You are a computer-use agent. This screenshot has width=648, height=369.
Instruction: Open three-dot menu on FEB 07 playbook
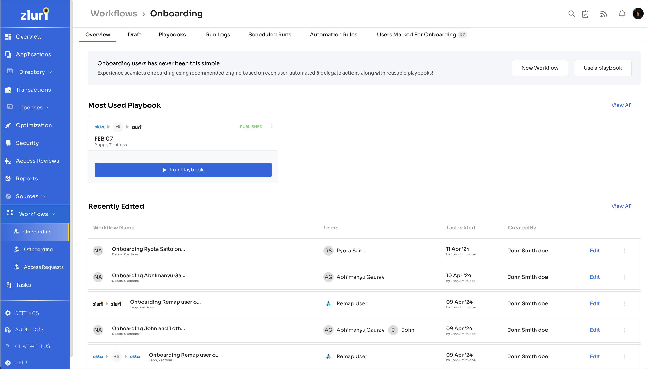[272, 126]
